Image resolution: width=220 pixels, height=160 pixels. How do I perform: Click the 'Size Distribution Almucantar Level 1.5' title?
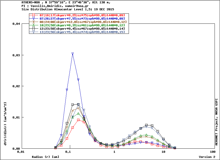coord(56,9)
